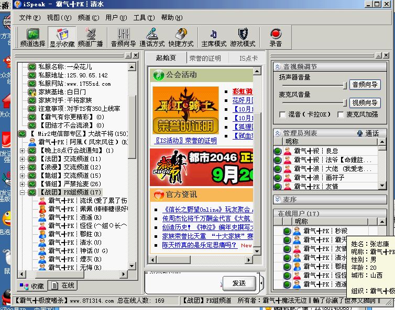Screen dimensions: 395x310
Task: Click the iSpeak title bar app icon
Action: pos(18,4)
